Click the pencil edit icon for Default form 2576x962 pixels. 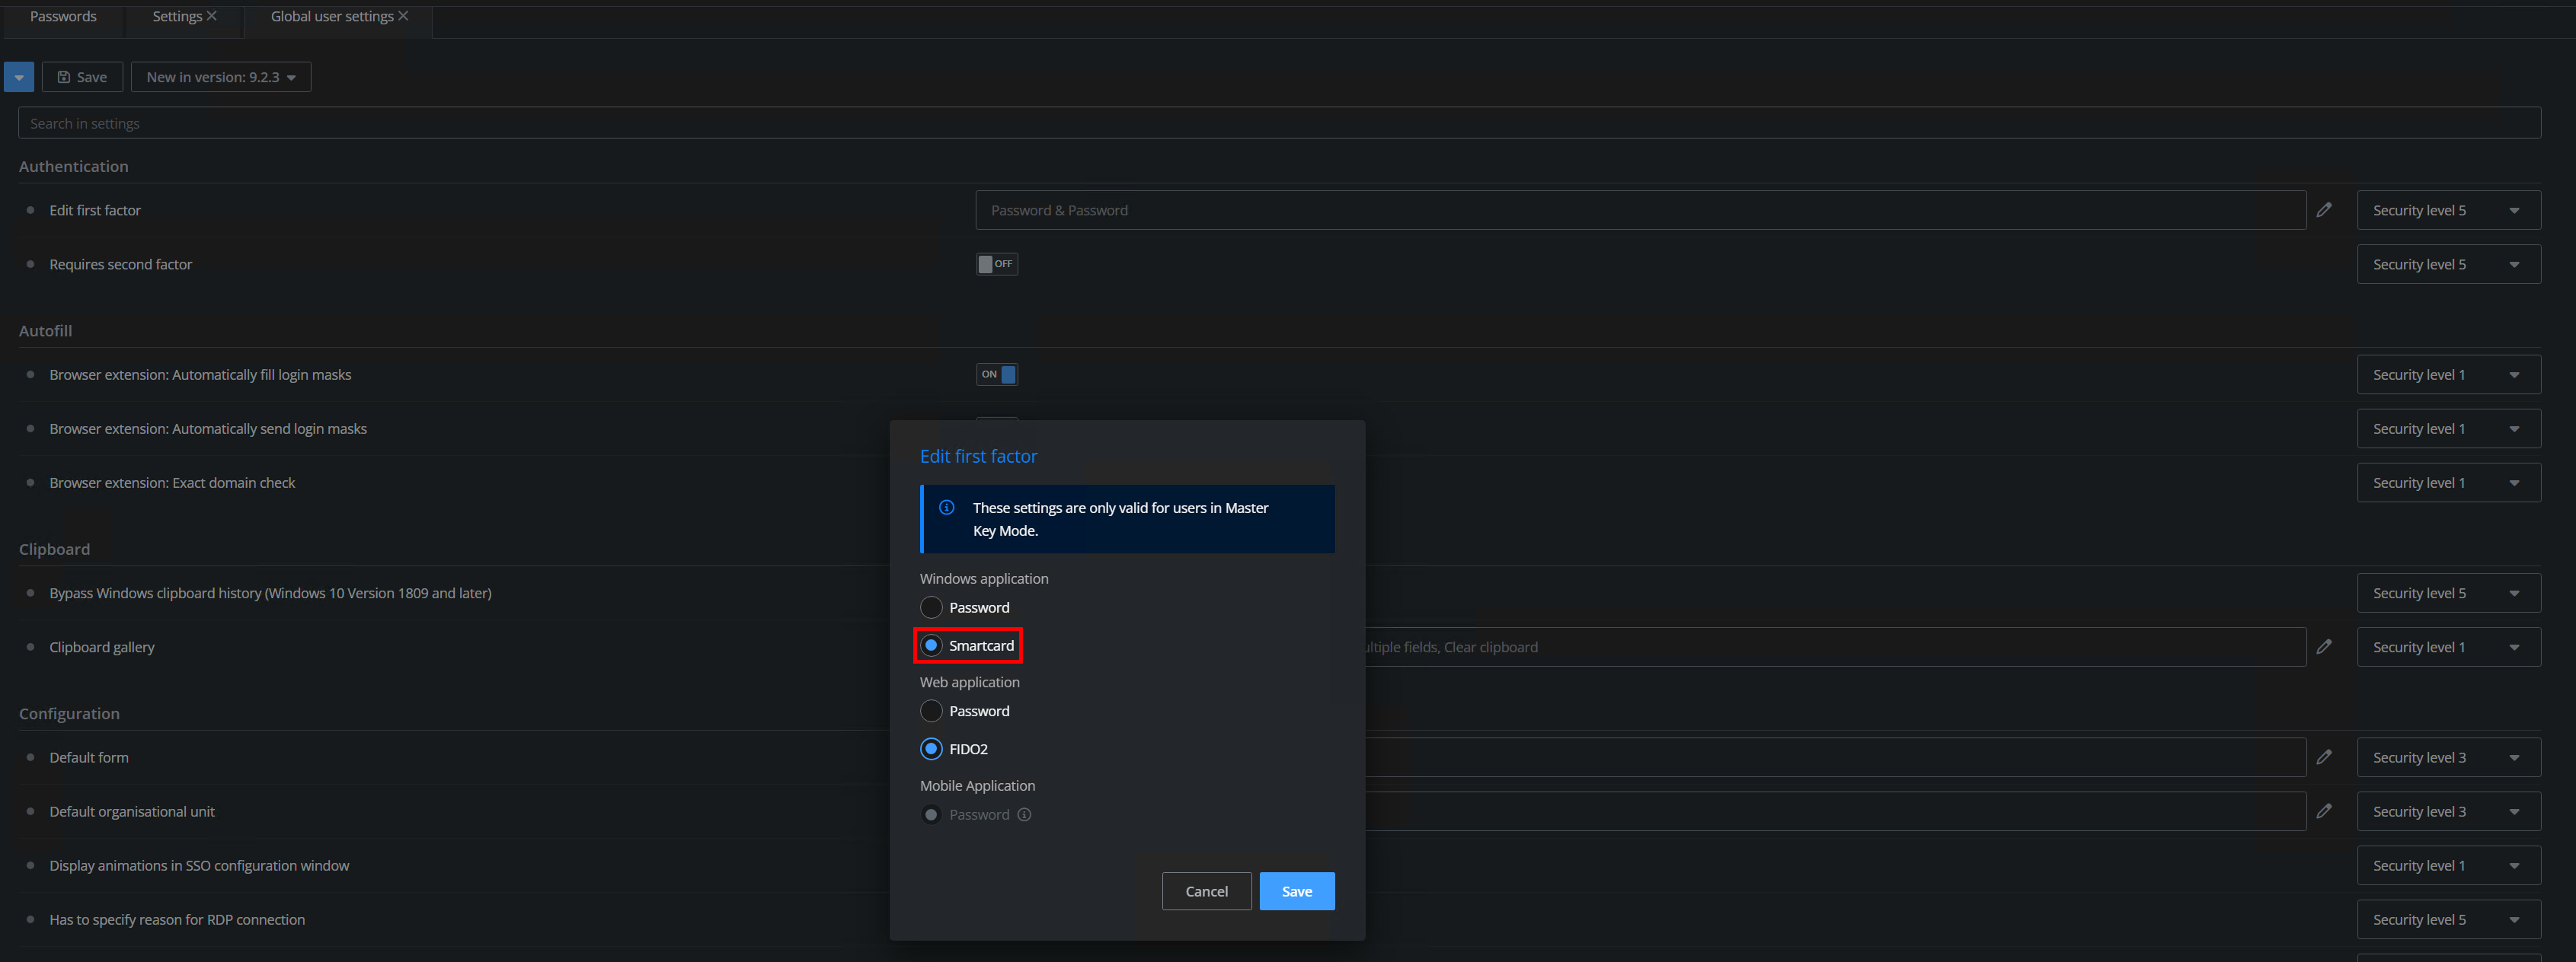(x=2324, y=757)
